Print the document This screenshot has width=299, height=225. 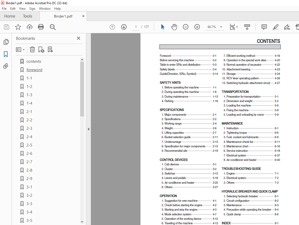41,27
